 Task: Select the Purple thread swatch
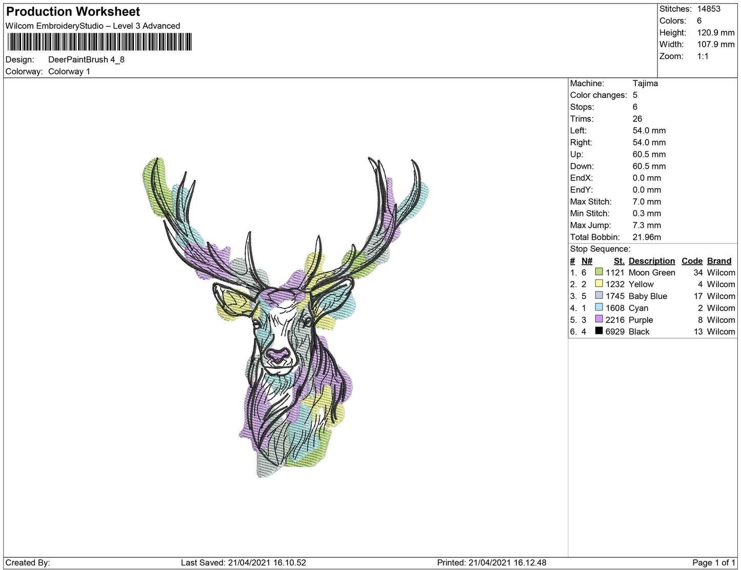598,319
